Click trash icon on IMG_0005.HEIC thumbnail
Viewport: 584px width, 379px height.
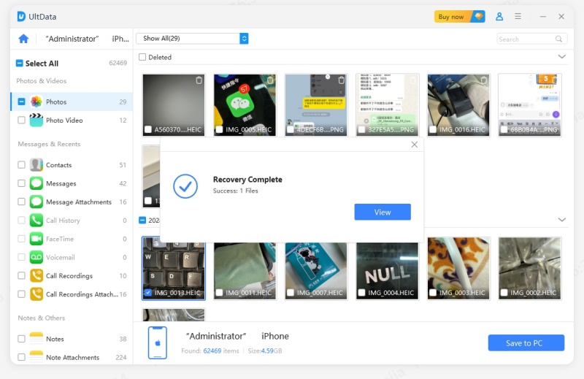pyautogui.click(x=270, y=80)
